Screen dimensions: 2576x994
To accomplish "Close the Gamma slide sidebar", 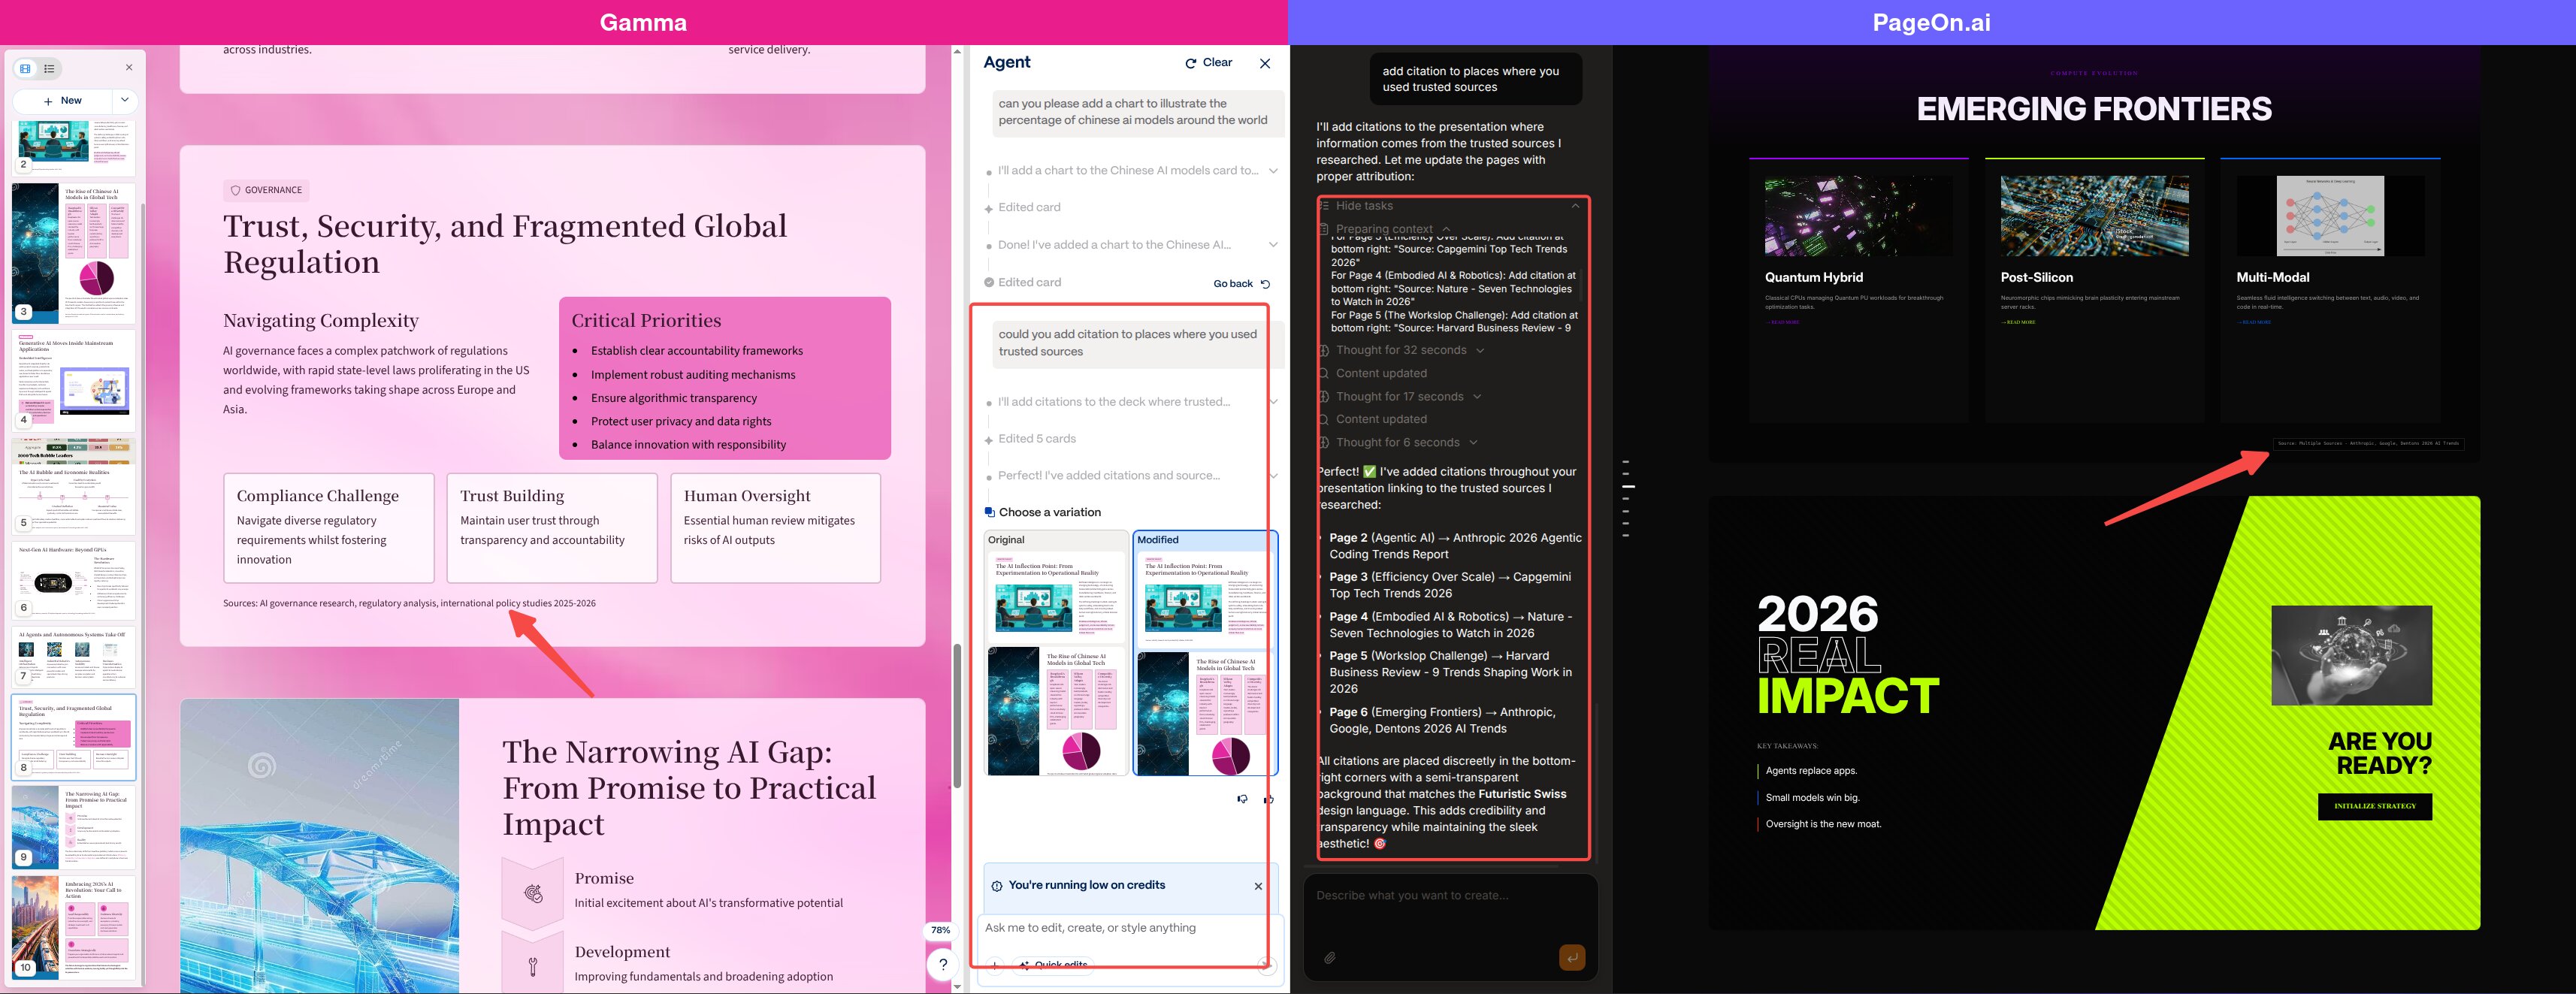I will point(129,68).
